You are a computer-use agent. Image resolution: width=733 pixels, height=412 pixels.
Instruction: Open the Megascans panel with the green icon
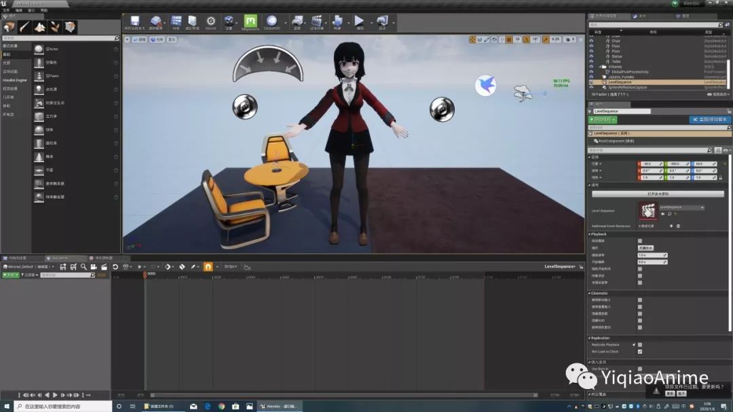[x=250, y=22]
